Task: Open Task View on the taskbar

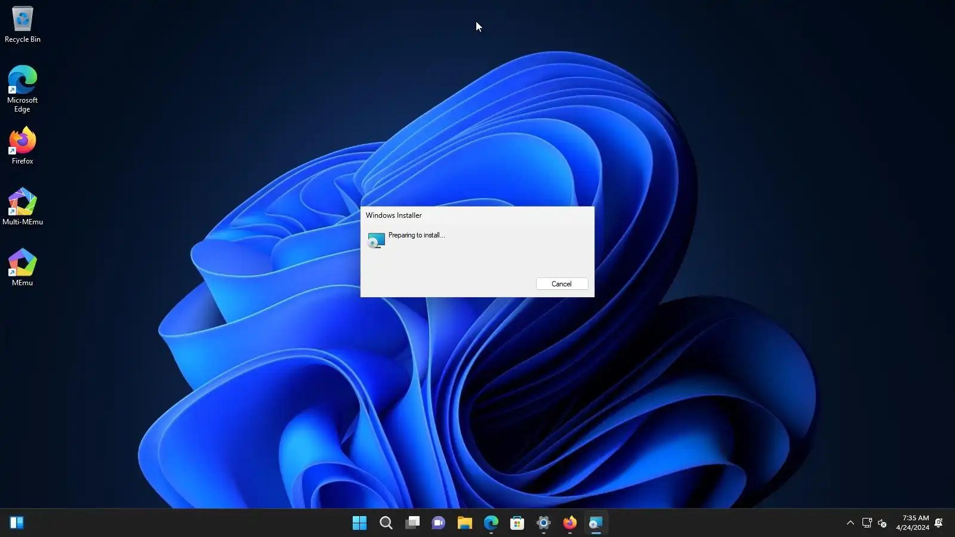Action: point(412,523)
